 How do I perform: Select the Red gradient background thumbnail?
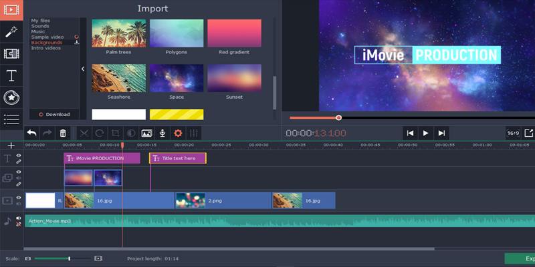235,33
